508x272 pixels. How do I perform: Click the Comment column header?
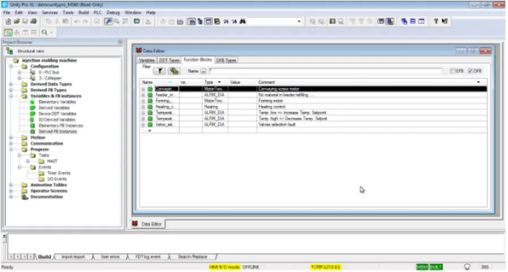[x=372, y=82]
